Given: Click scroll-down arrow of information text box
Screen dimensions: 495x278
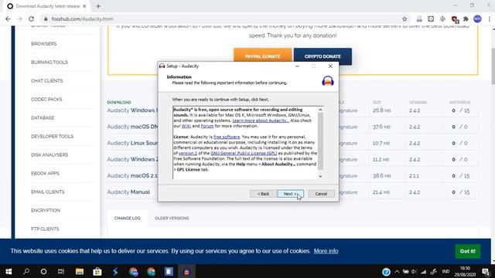Looking at the screenshot, I should 320,176.
